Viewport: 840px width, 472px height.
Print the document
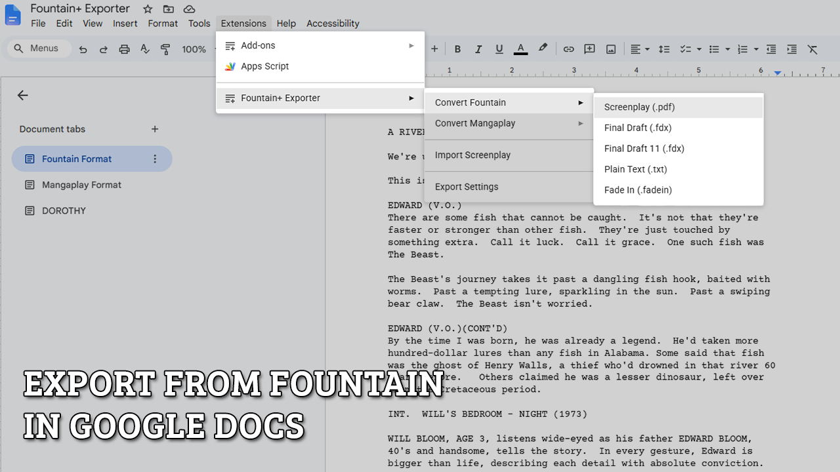(124, 49)
